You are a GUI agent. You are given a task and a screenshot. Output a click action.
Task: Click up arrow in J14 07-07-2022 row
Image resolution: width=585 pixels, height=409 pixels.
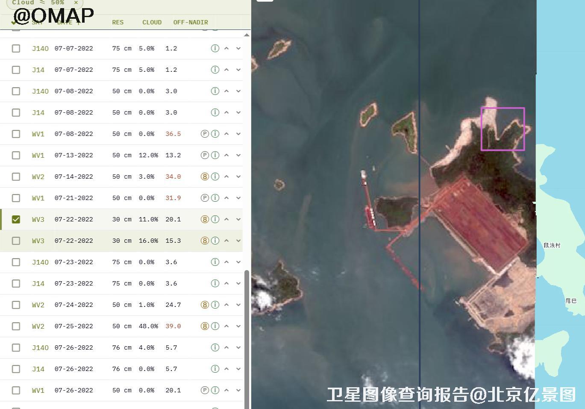click(x=226, y=70)
